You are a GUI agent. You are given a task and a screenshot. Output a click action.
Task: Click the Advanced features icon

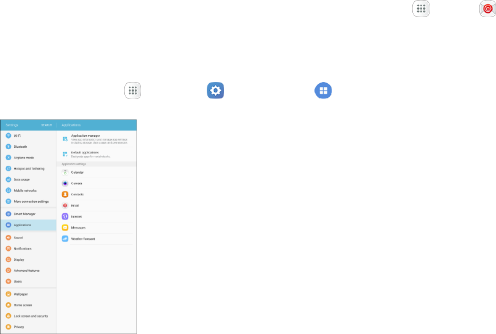[9, 271]
